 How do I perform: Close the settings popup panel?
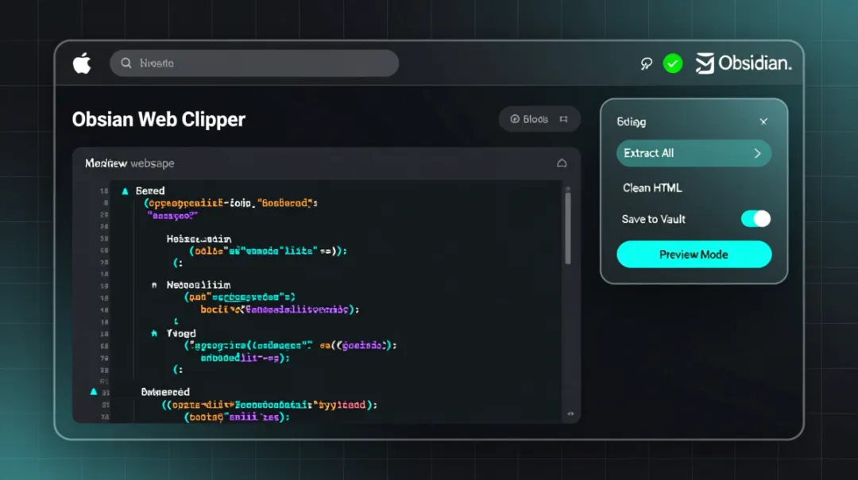pos(763,121)
